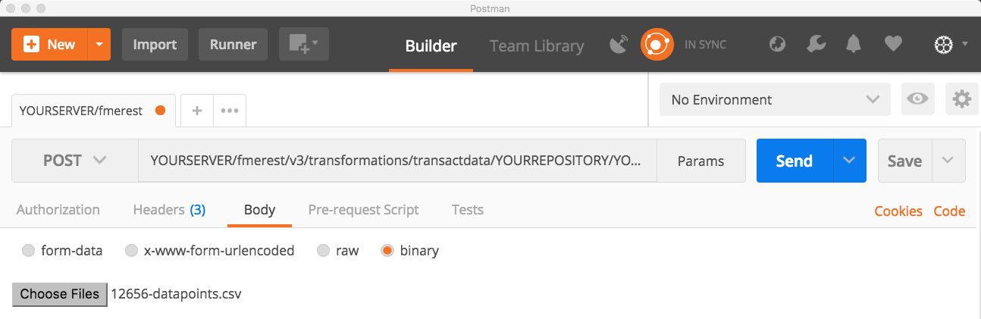981x319 pixels.
Task: Open the interceptor satellite icon
Action: [x=619, y=45]
